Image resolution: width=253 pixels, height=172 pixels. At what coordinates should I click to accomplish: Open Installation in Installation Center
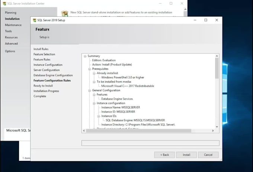12,19
